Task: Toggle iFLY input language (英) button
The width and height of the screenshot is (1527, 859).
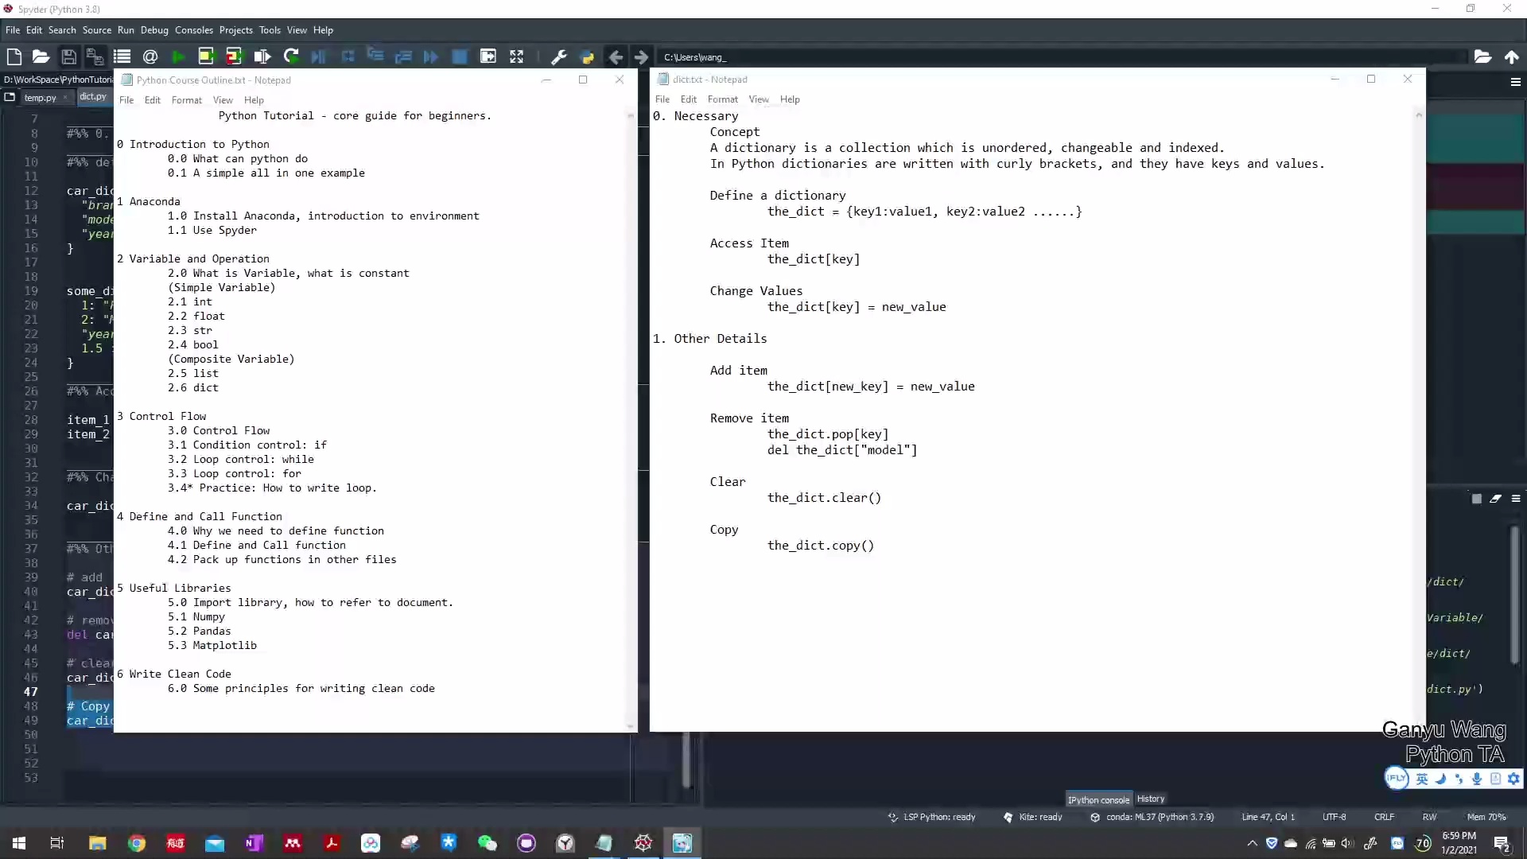Action: [1422, 779]
